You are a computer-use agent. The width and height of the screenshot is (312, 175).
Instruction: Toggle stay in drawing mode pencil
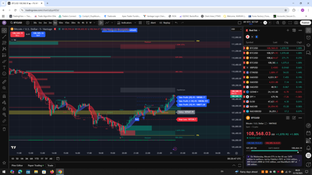tap(4, 102)
